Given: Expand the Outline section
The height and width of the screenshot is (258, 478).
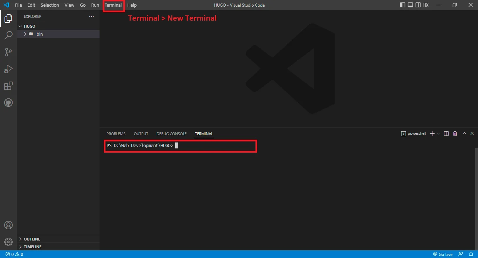Looking at the screenshot, I should 58,239.
